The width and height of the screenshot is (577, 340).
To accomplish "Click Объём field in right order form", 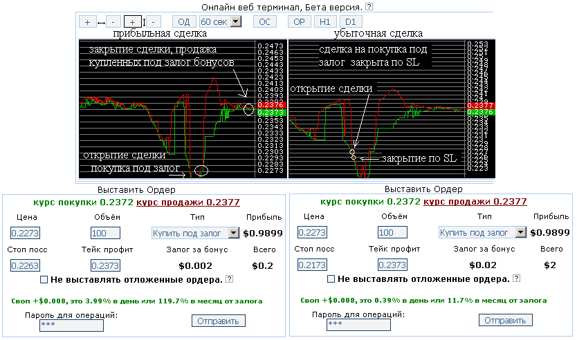I will pos(392,232).
